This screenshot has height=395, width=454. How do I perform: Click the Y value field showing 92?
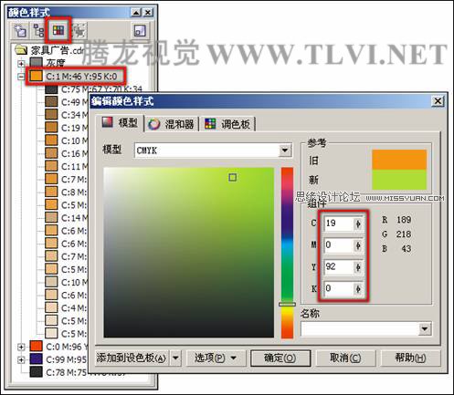tap(339, 267)
